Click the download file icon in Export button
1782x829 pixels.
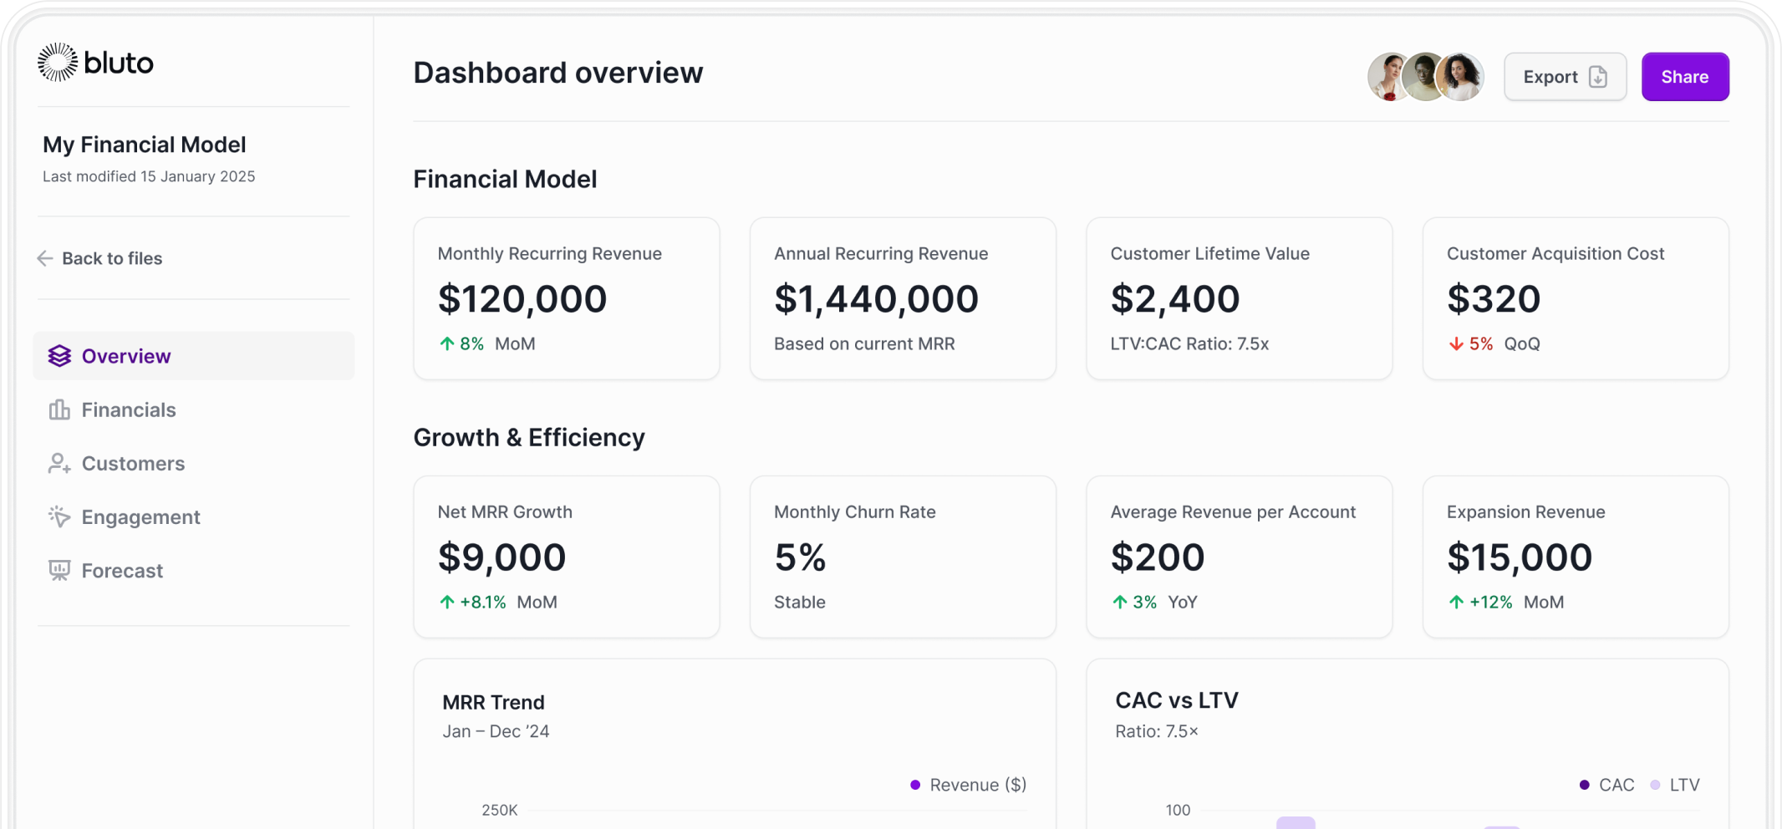[1598, 77]
